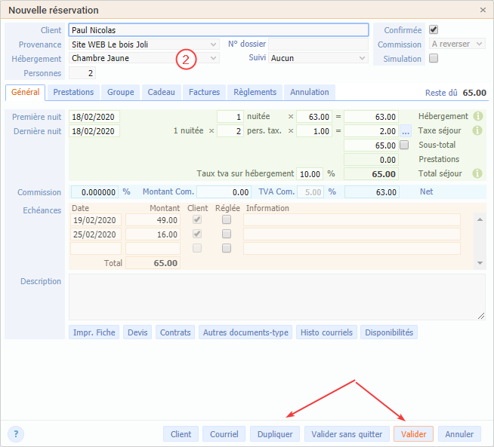Open the Factures tab
This screenshot has width=494, height=447.
(x=204, y=92)
